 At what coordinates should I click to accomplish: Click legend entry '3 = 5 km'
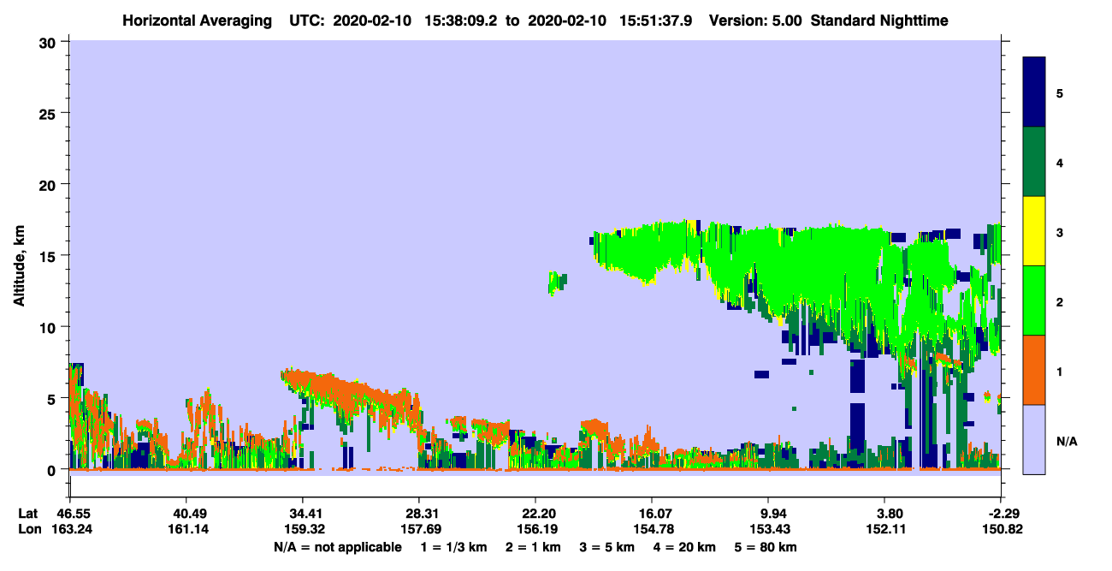pyautogui.click(x=607, y=547)
